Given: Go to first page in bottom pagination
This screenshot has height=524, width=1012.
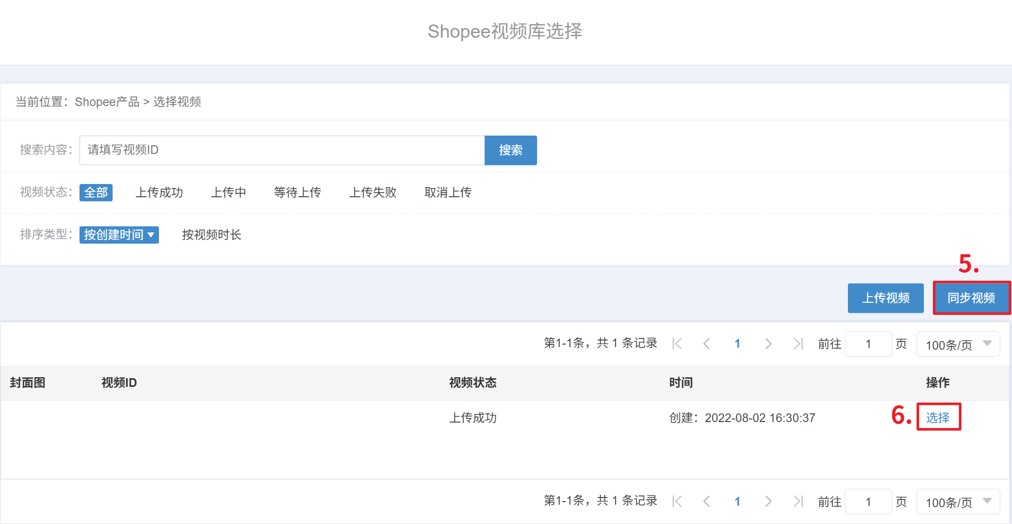Looking at the screenshot, I should pyautogui.click(x=677, y=502).
